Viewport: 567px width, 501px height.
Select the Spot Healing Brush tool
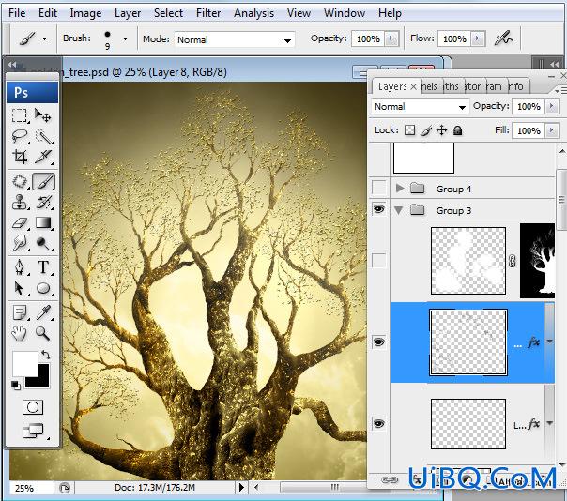click(x=20, y=181)
